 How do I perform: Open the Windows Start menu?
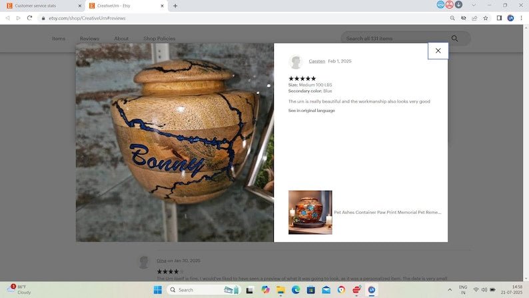point(158,290)
